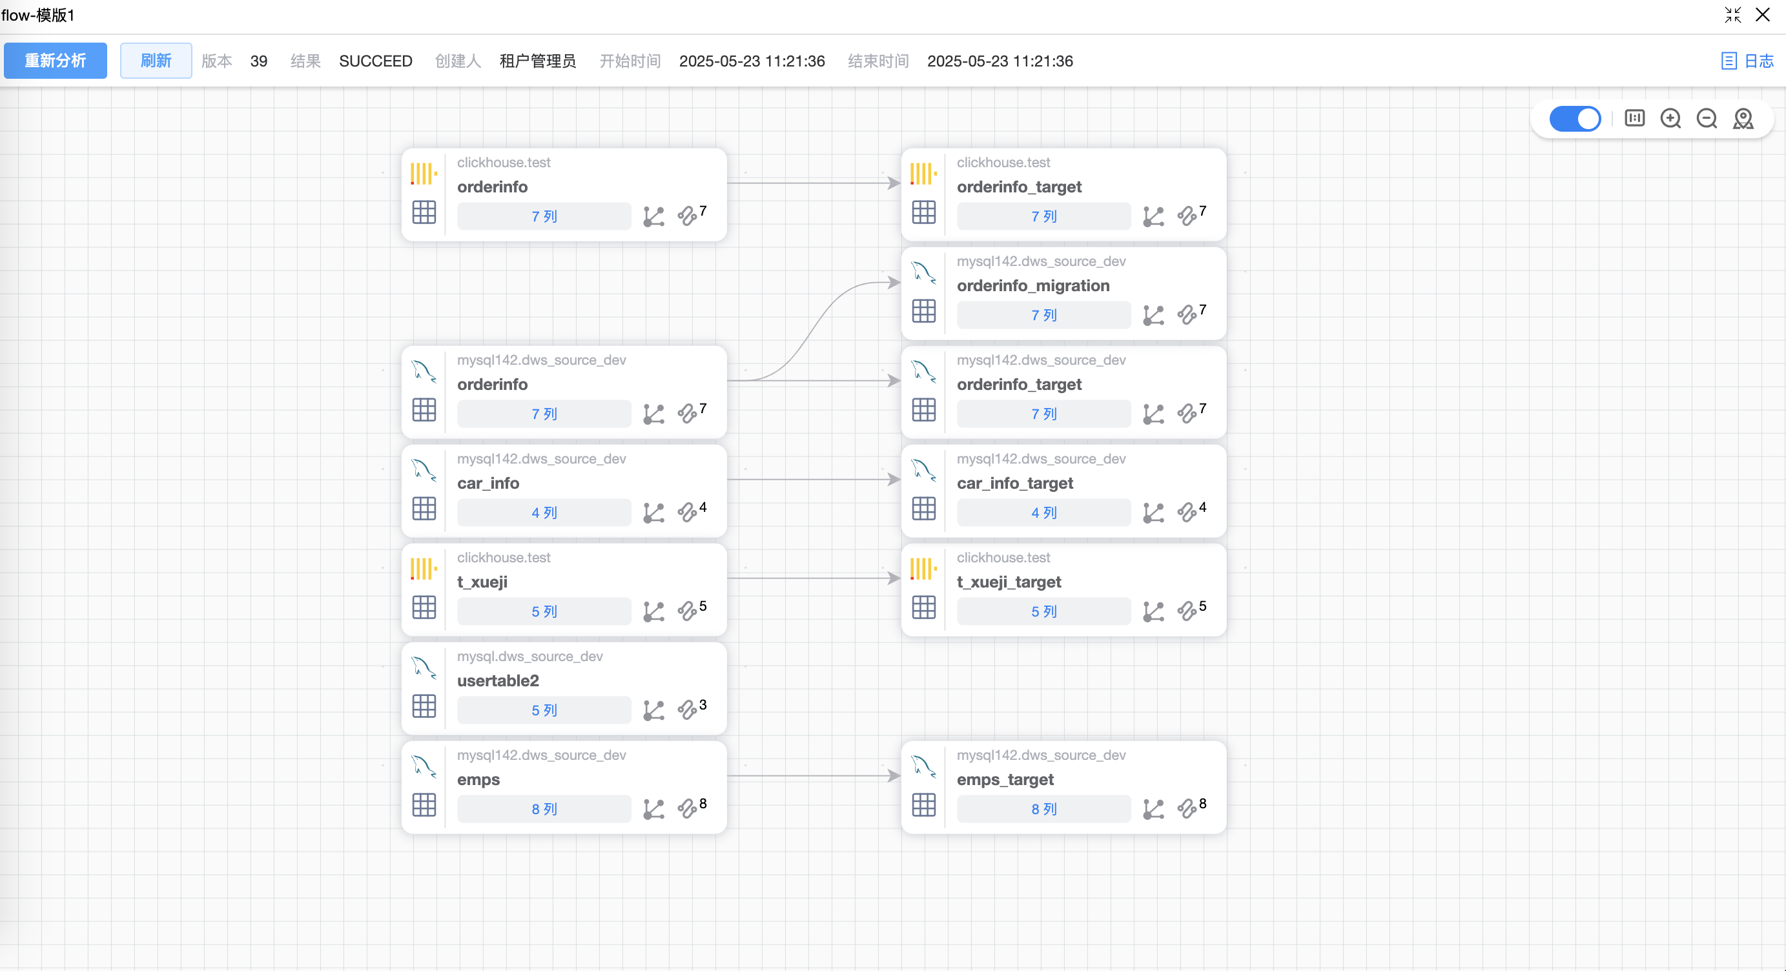
Task: Expand 4 列 columns on car_info_target
Action: click(1043, 513)
